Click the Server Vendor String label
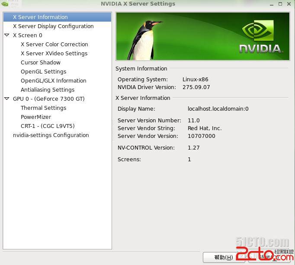 (x=146, y=128)
